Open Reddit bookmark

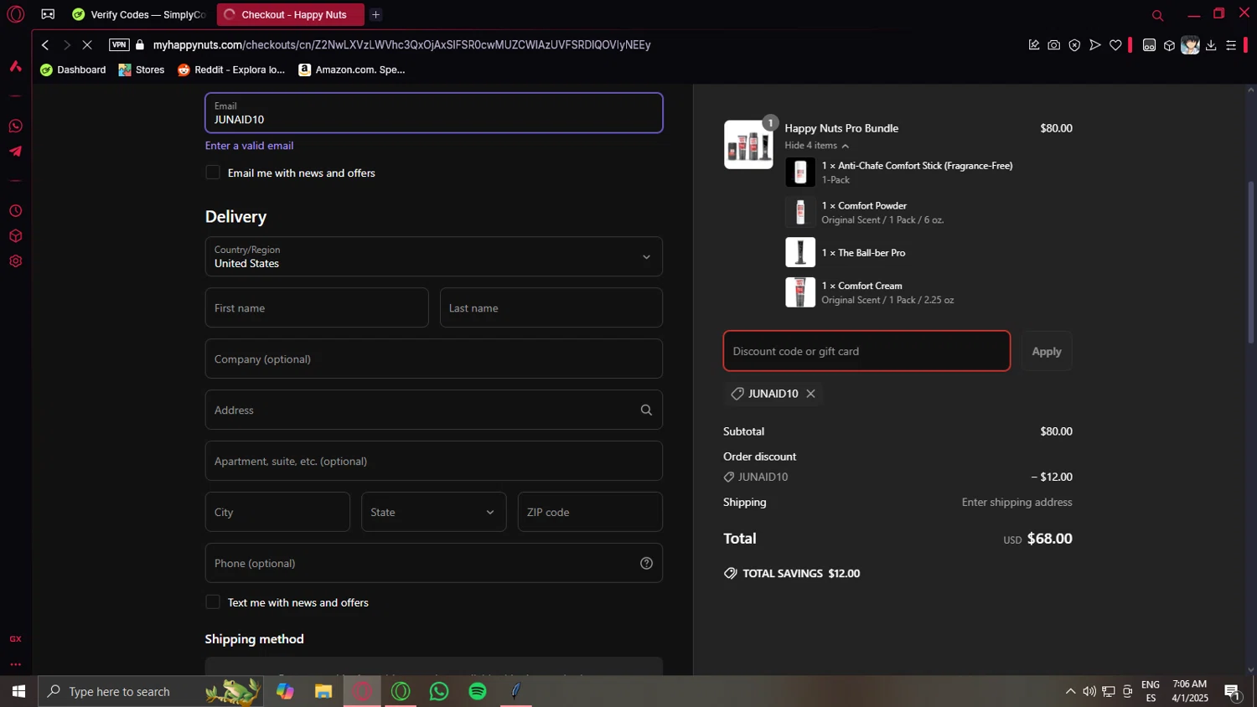pos(231,70)
